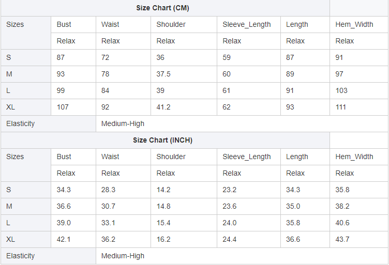Image resolution: width=389 pixels, height=265 pixels.
Task: Select the M waist value 30.7
Action: coord(108,206)
